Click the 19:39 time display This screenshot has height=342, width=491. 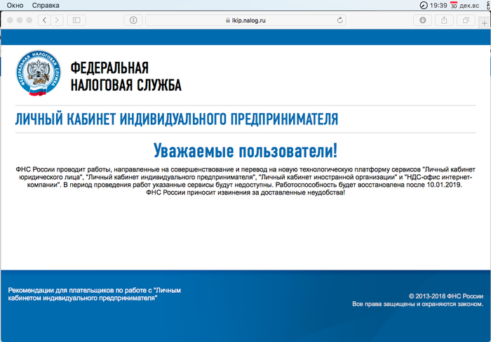coord(439,5)
